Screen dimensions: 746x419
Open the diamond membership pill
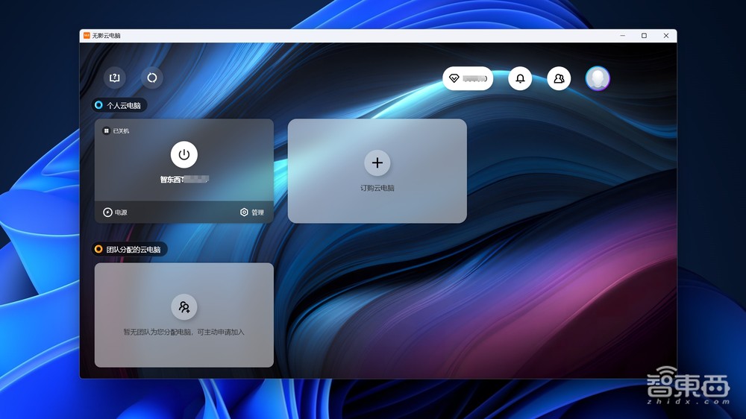tap(468, 78)
